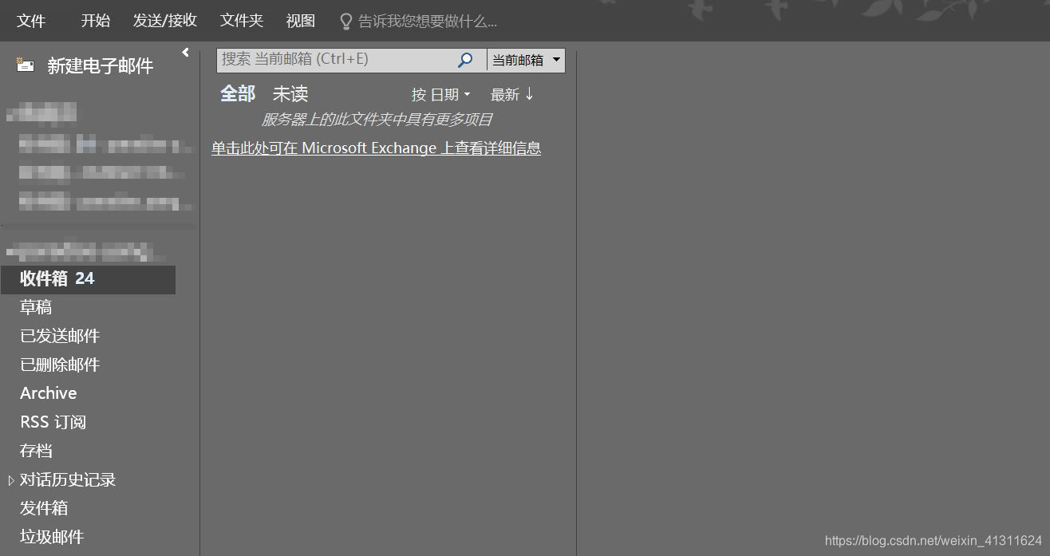Collapse the folder pane with the chevron icon

tap(185, 51)
